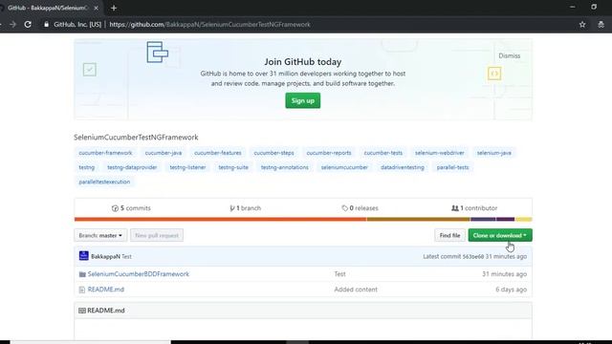Open the incognito profile icon
612x344 pixels.
click(601, 24)
